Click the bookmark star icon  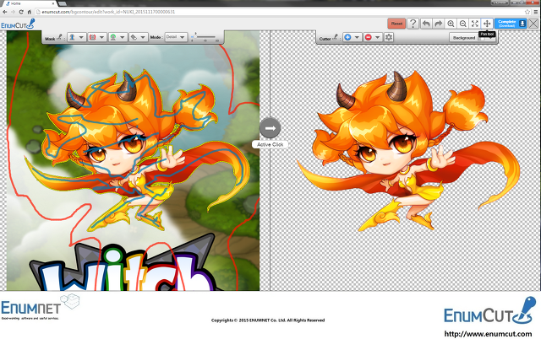pyautogui.click(x=527, y=12)
